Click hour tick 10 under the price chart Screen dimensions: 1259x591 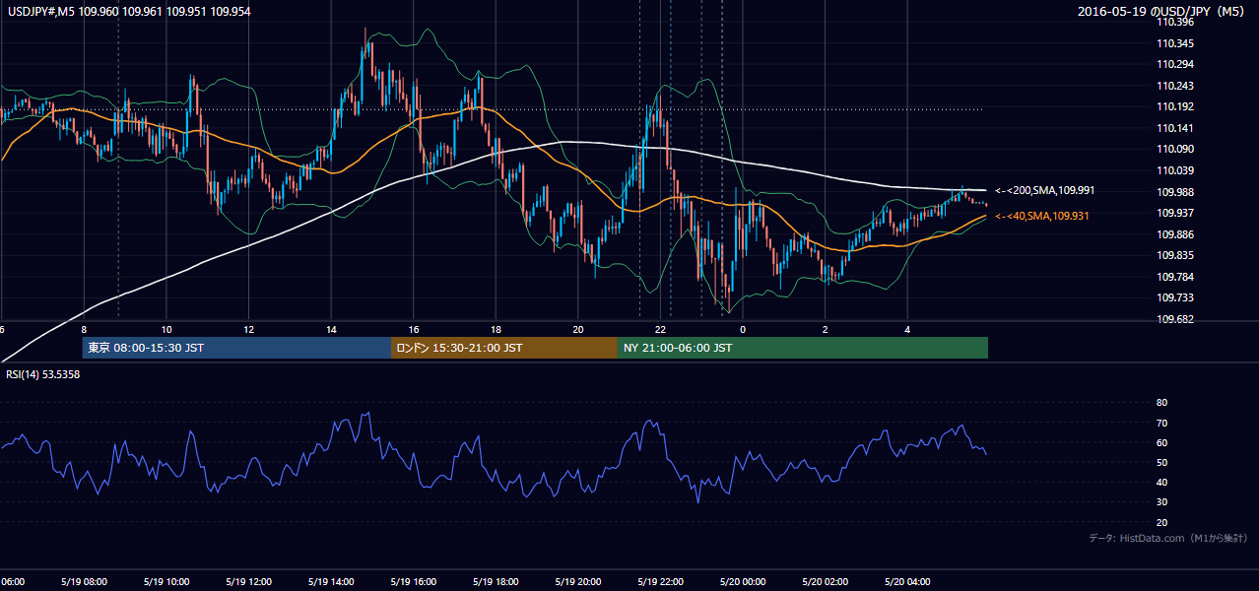point(166,330)
